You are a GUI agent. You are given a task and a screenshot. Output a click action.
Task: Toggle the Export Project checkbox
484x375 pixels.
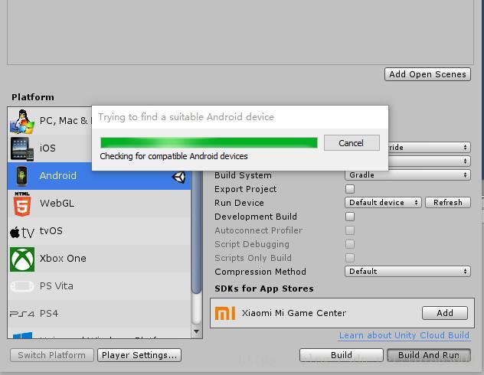click(350, 189)
